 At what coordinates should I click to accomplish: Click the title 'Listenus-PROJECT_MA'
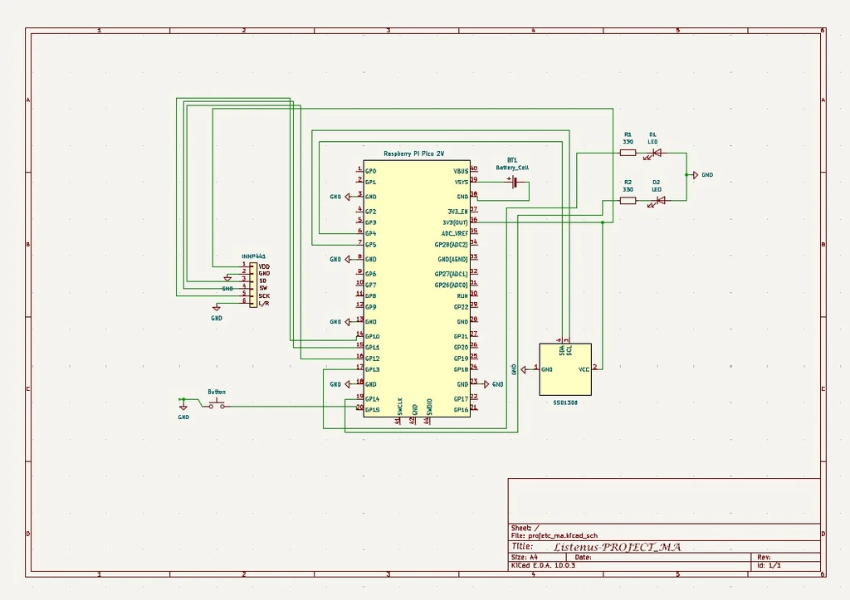pyautogui.click(x=617, y=546)
